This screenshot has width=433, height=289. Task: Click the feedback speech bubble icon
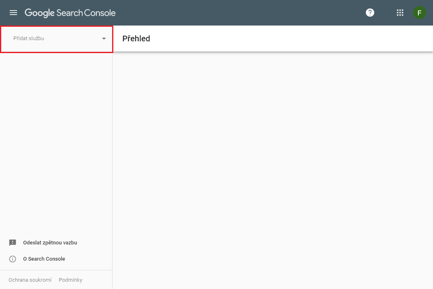coord(13,243)
